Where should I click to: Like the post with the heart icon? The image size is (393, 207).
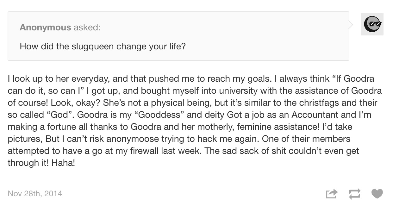[377, 193]
